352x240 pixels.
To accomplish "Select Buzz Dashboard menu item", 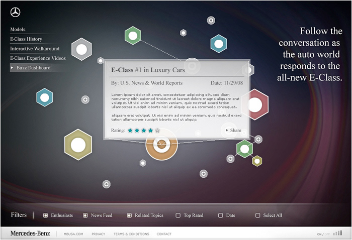I will (x=34, y=68).
